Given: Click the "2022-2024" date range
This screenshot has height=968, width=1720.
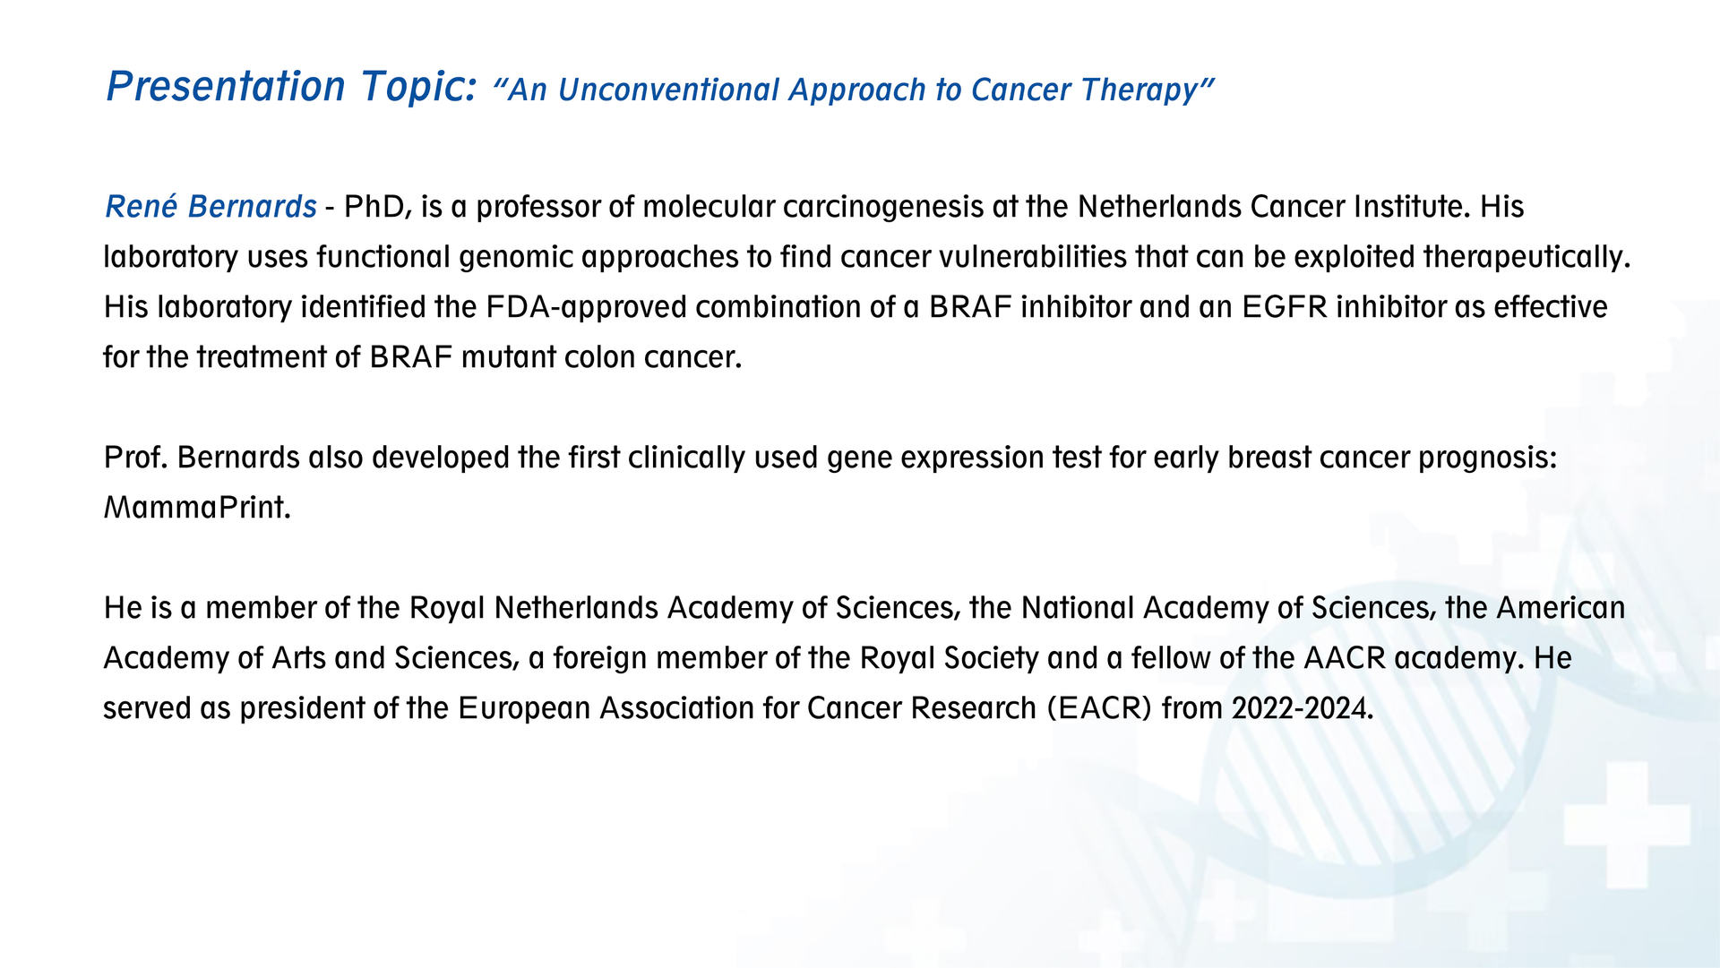Looking at the screenshot, I should pos(1300,708).
